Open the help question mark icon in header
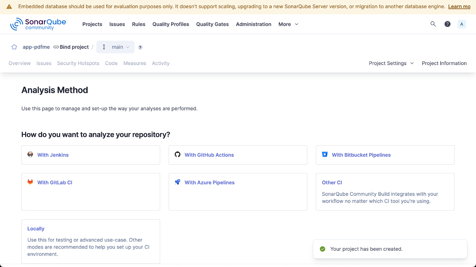This screenshot has width=476, height=267. 447,24
